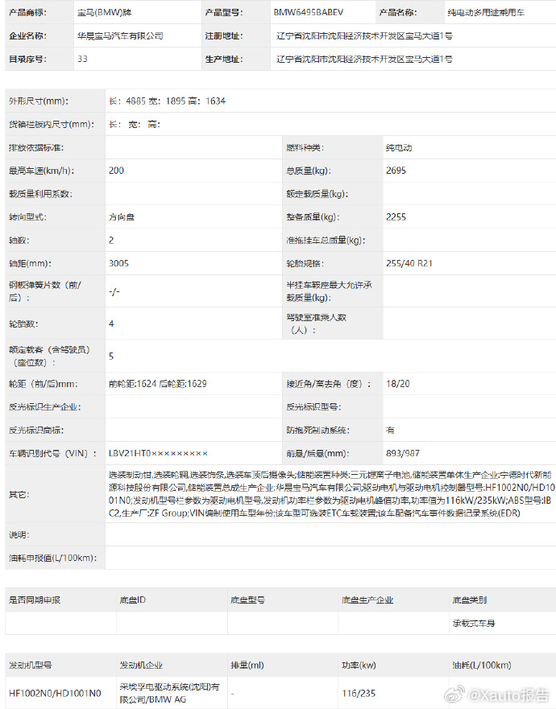Click the 转向型式 label
This screenshot has width=556, height=709.
coord(27,217)
